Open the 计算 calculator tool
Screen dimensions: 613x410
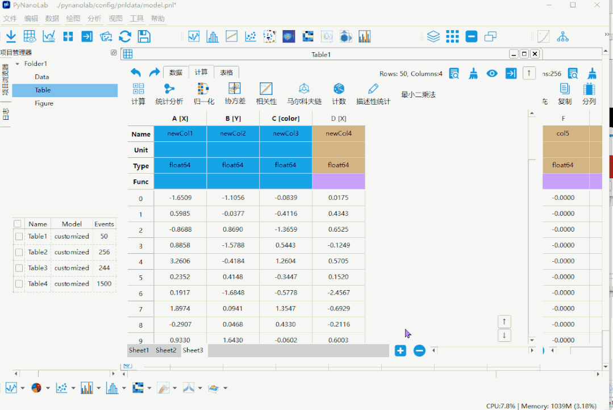pyautogui.click(x=139, y=94)
